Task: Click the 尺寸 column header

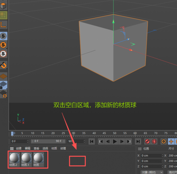Action: coord(171,149)
